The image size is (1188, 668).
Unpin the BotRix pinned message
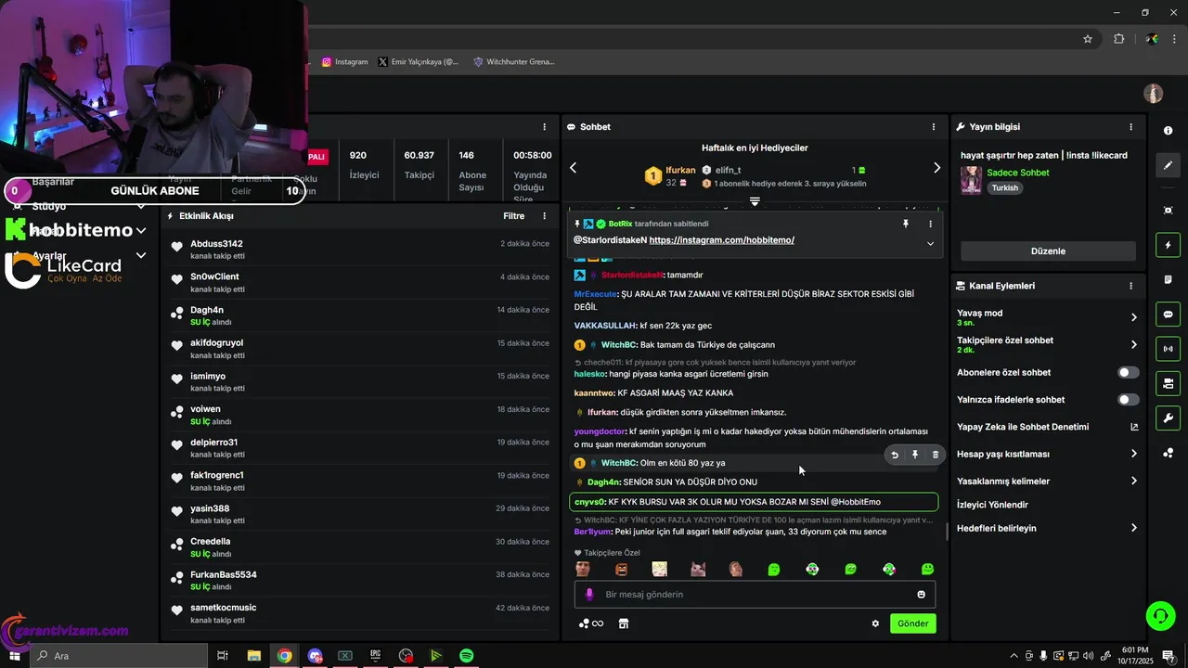point(906,224)
